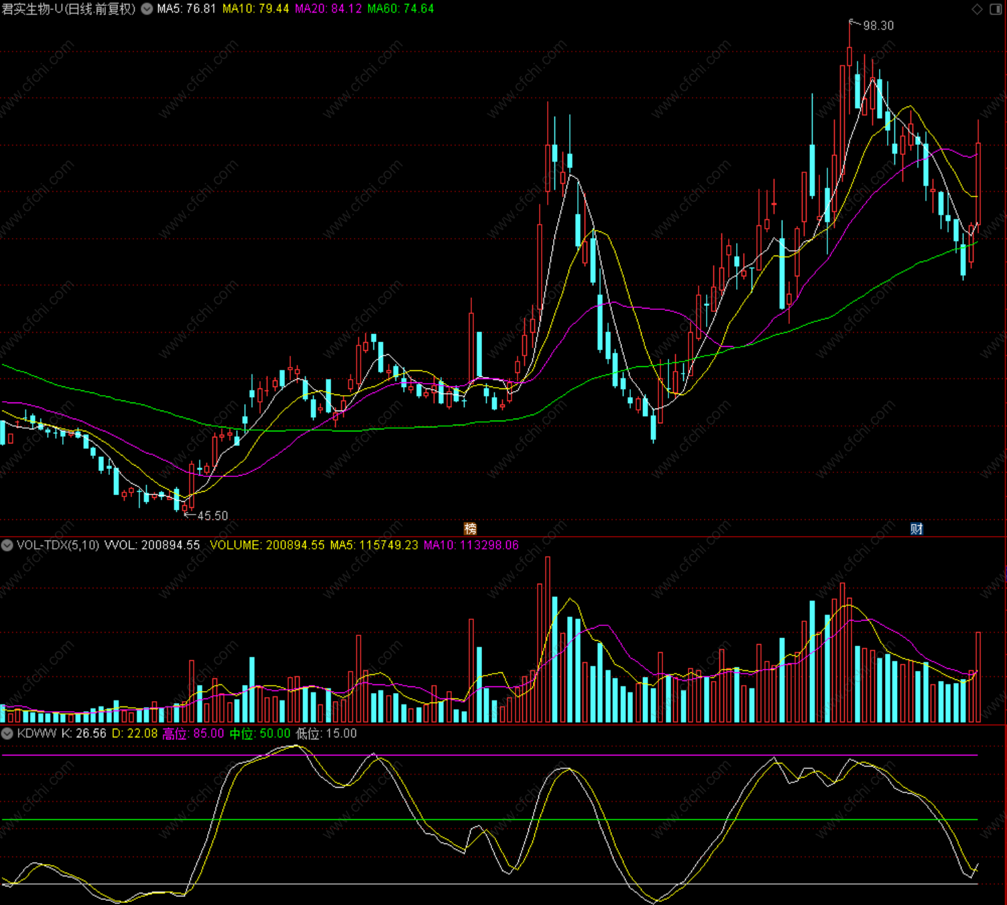Click the 低位: 15.00 label

pyautogui.click(x=327, y=733)
